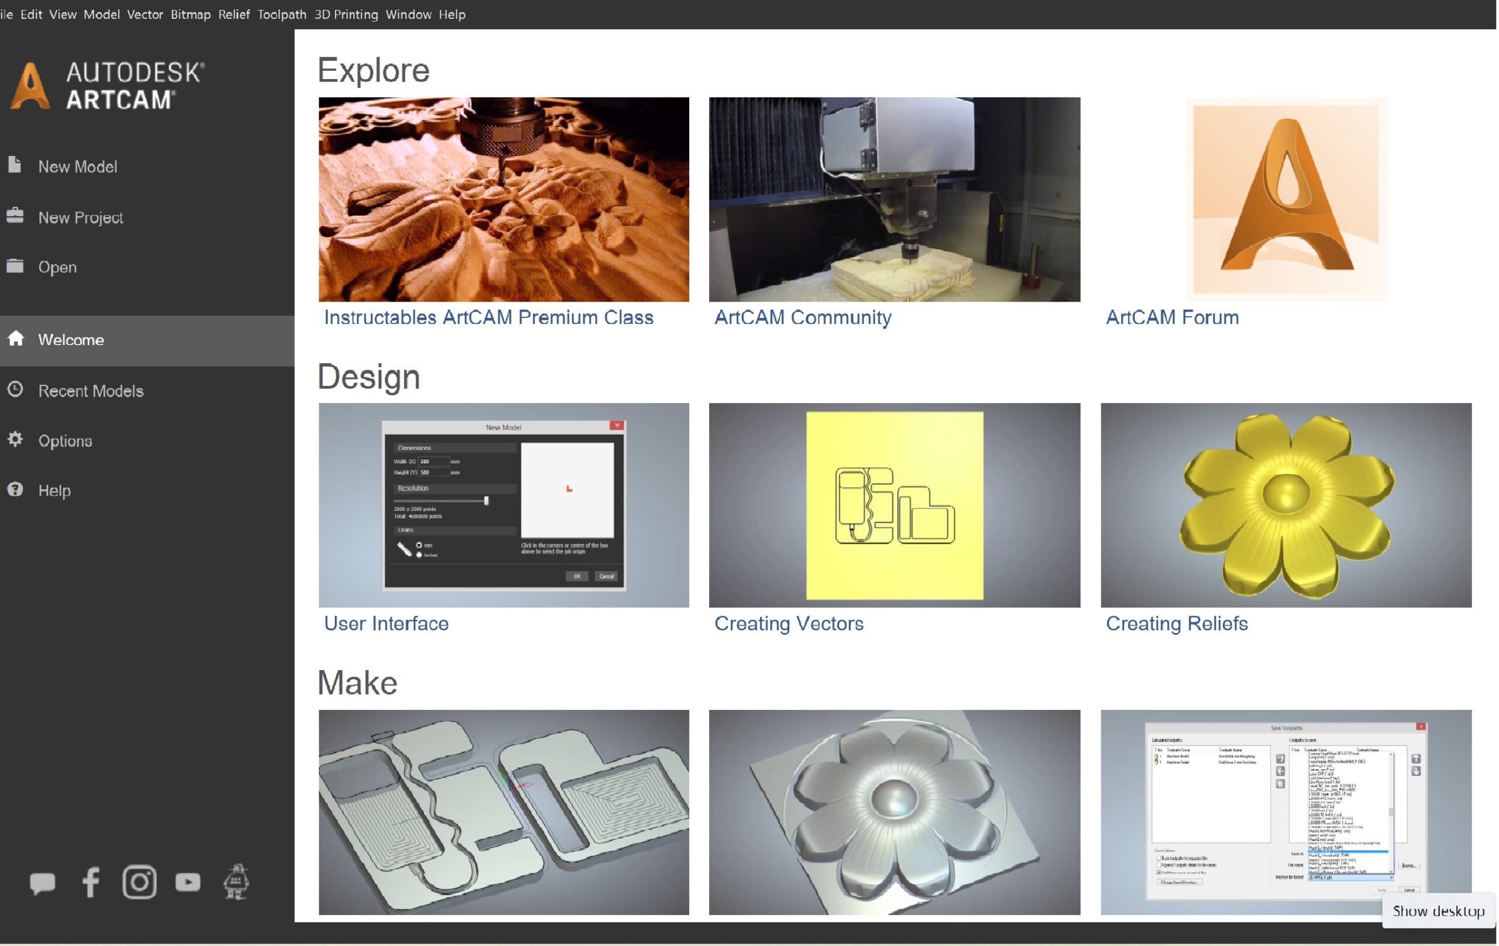Image resolution: width=1499 pixels, height=946 pixels.
Task: Open the Instagram social icon
Action: point(139,882)
